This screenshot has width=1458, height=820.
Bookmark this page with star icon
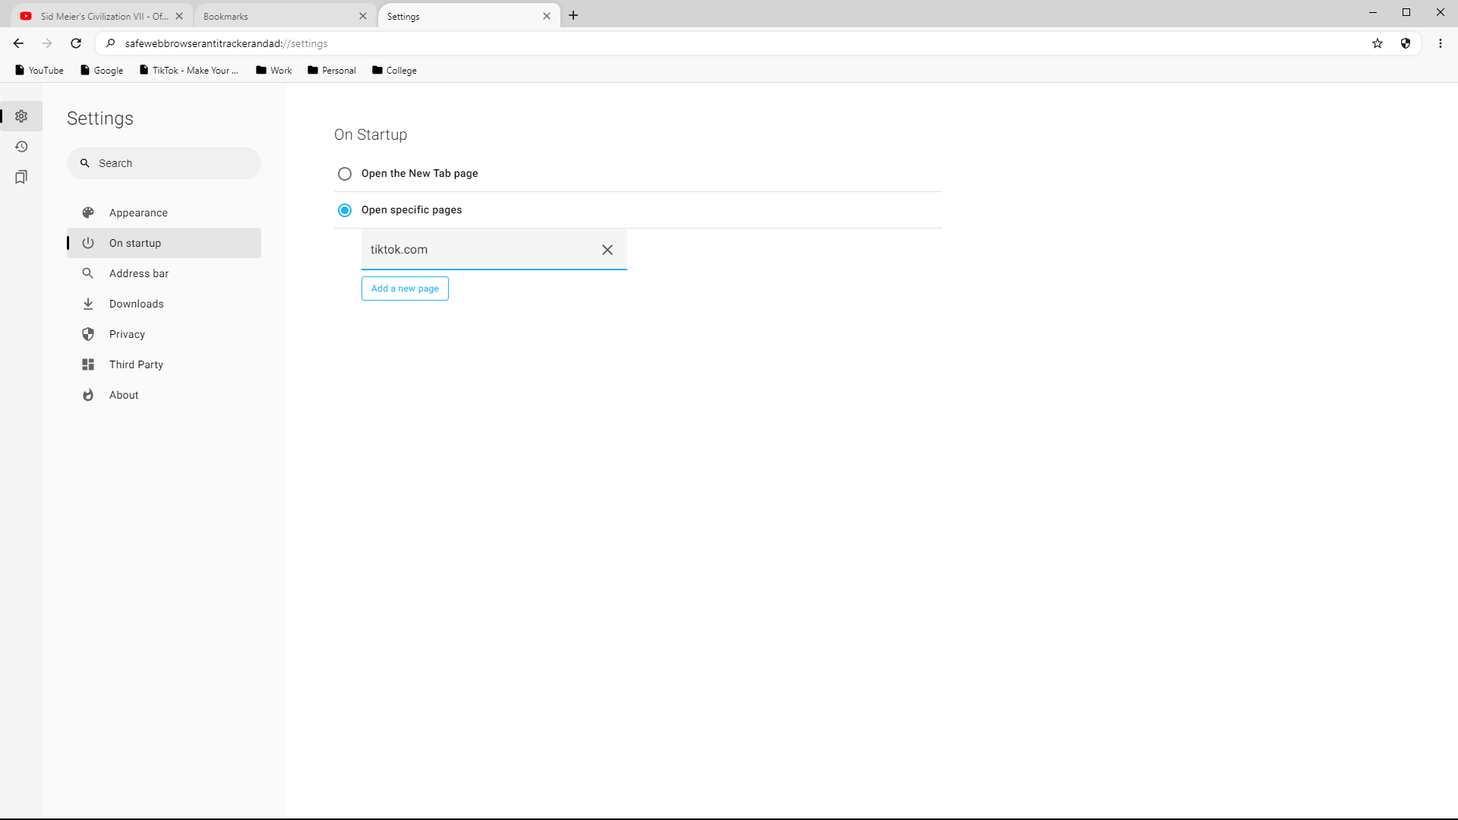point(1378,43)
